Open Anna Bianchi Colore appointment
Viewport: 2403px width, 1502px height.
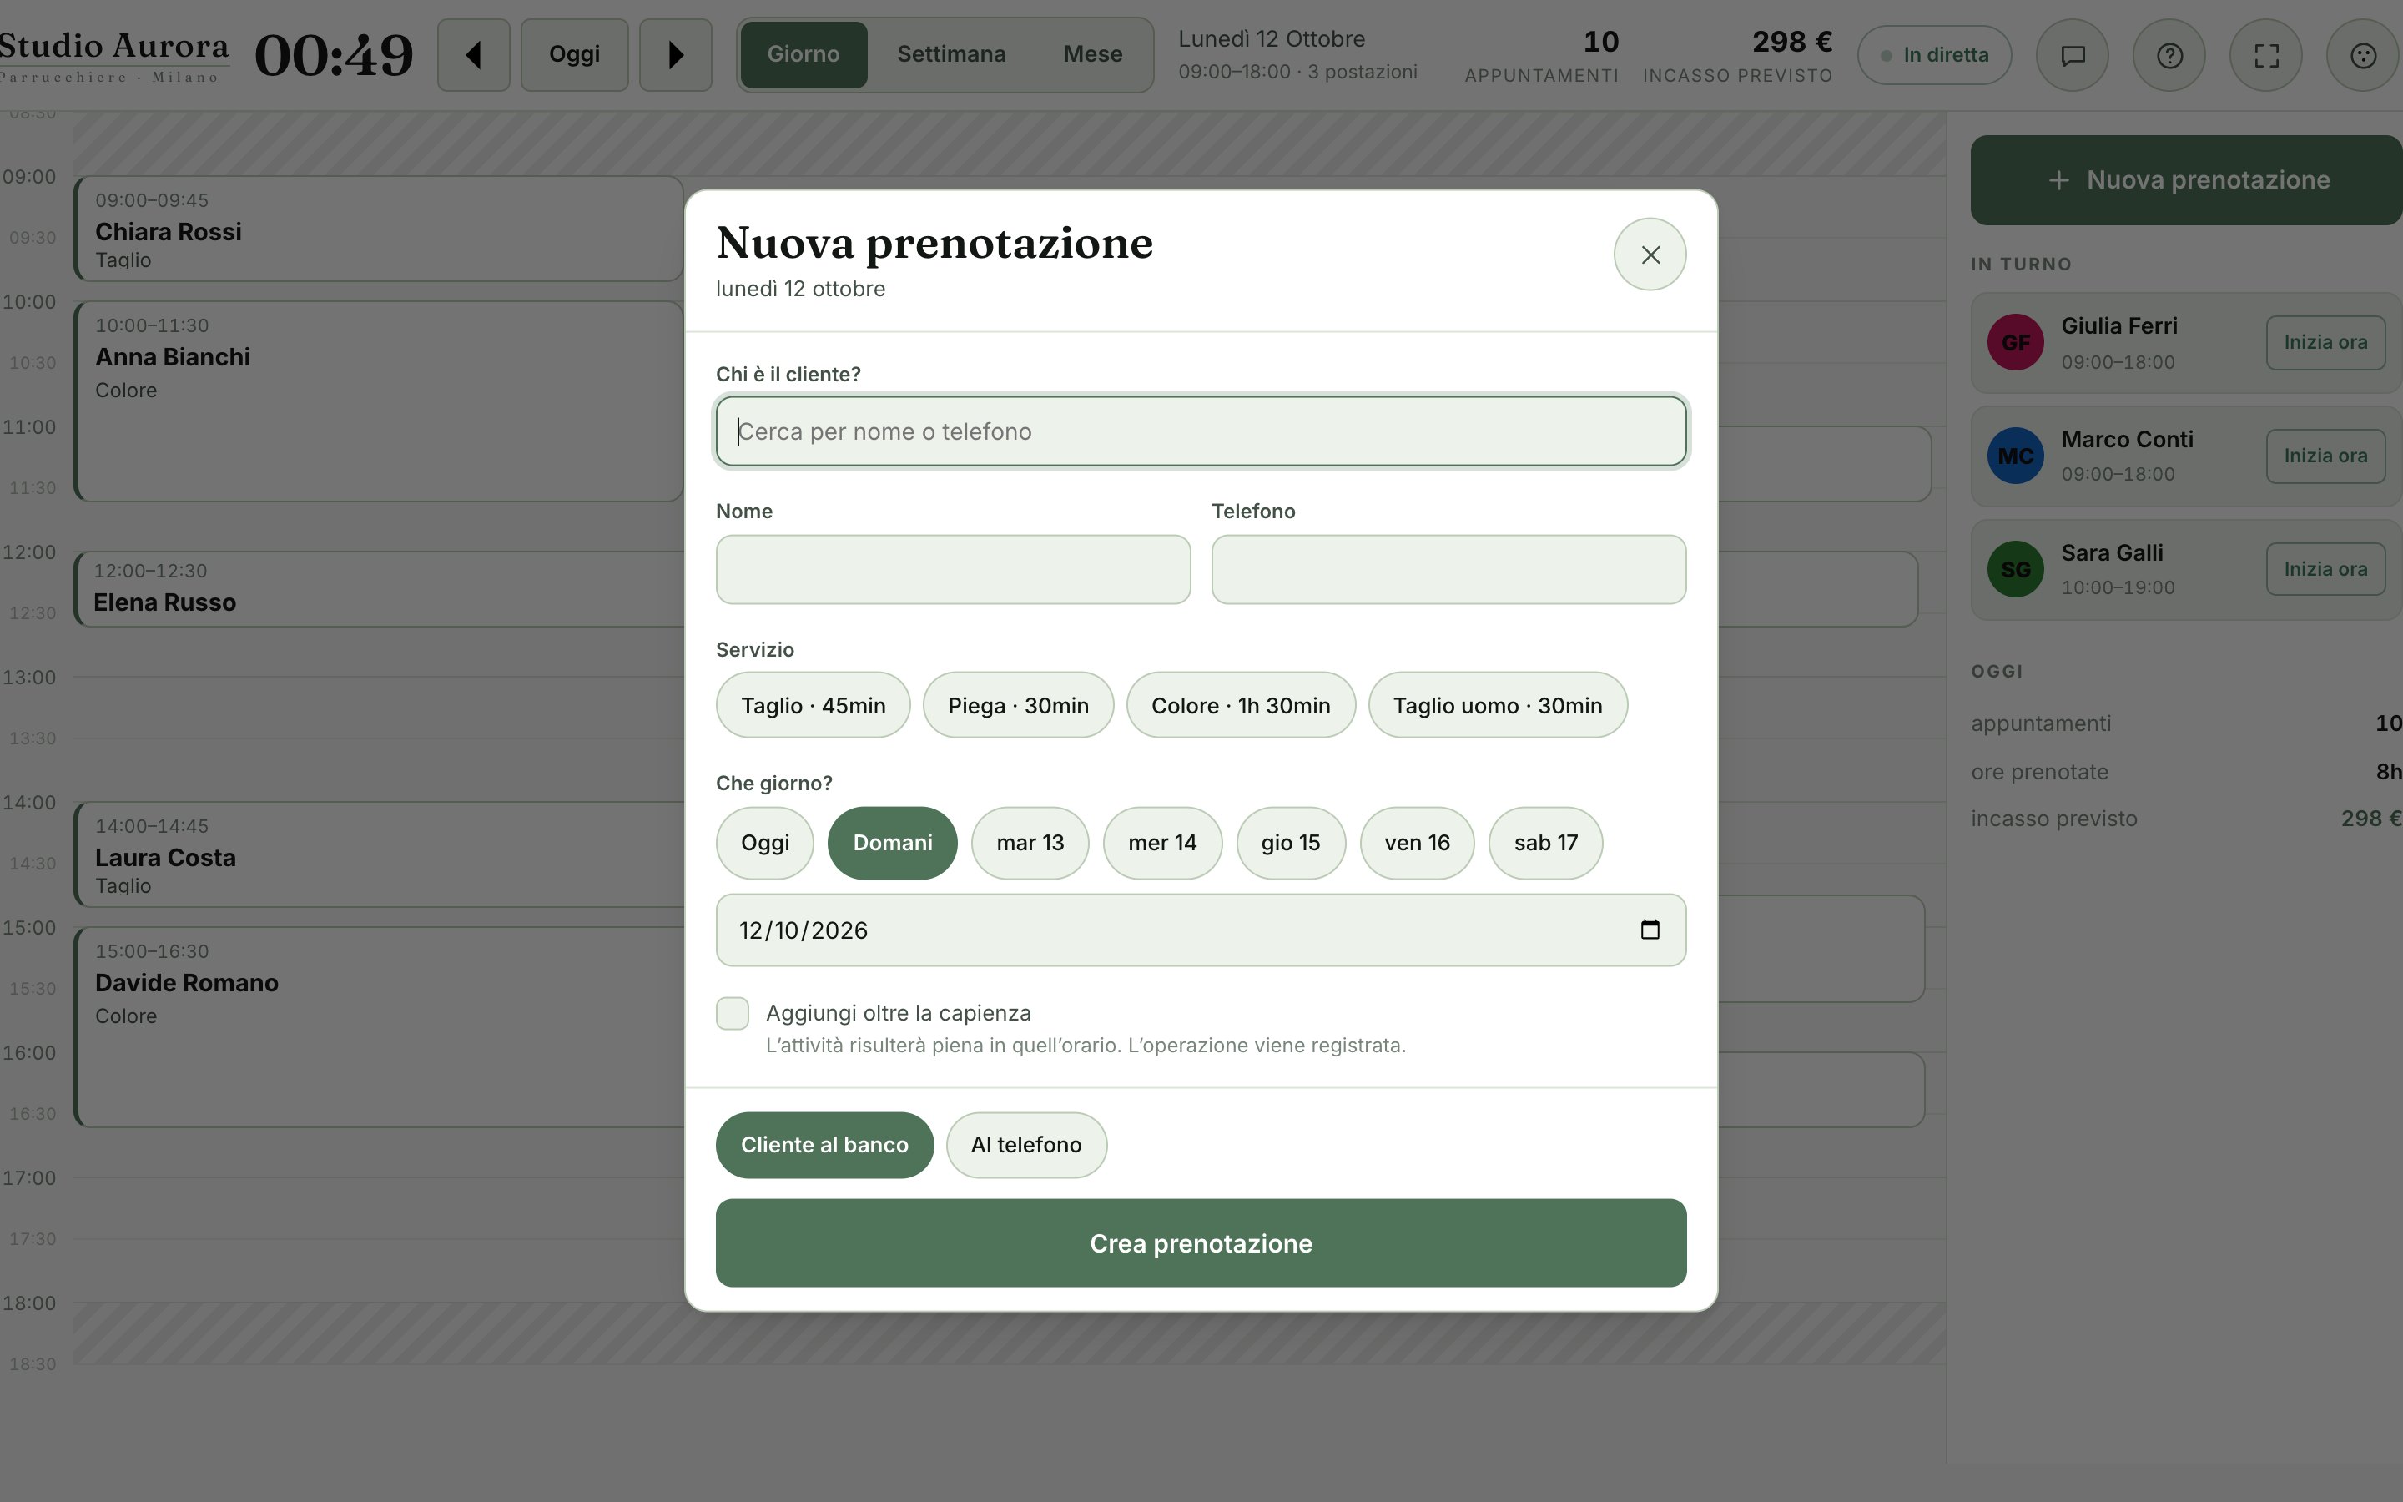(x=378, y=401)
